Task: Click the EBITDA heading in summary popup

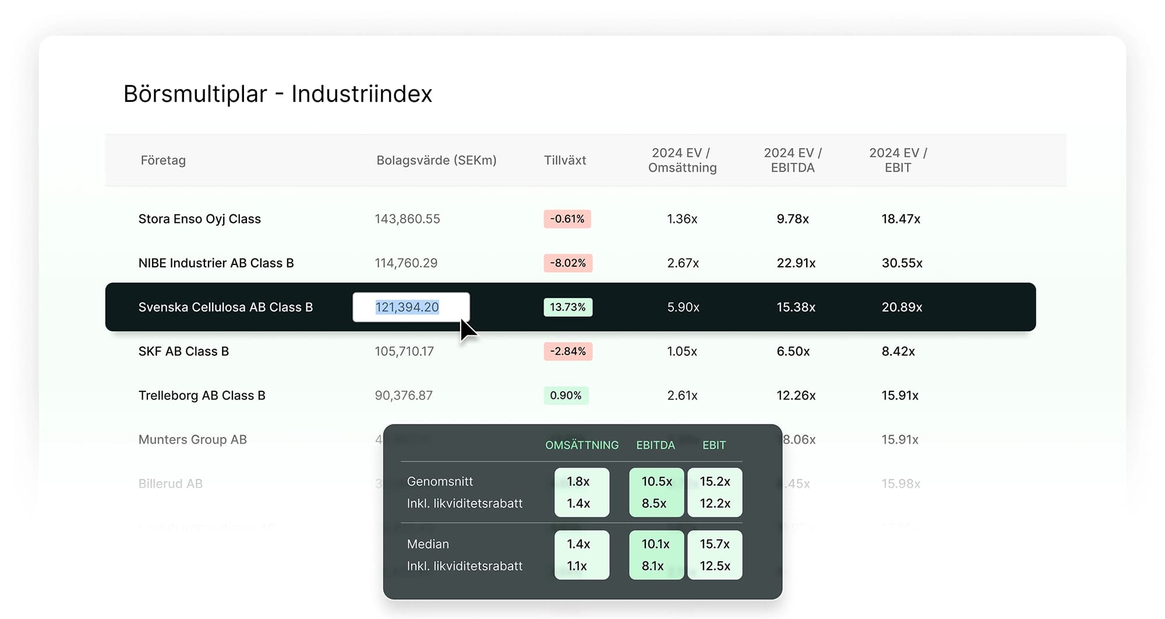Action: [655, 445]
